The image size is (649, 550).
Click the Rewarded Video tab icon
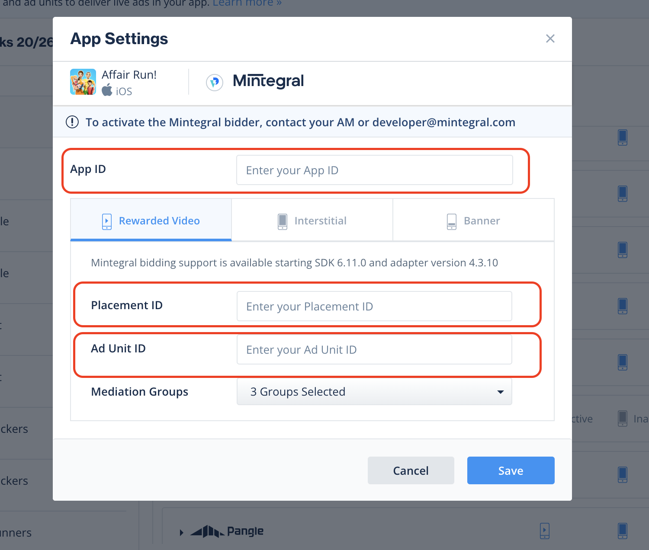[107, 221]
